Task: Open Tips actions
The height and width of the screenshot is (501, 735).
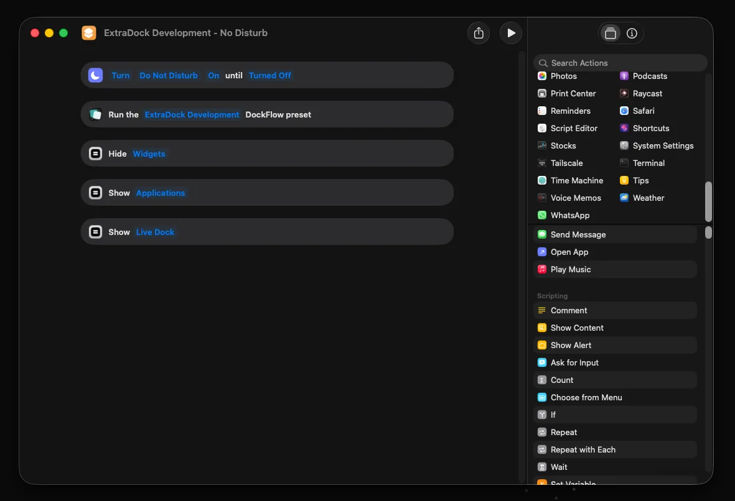Action: (x=634, y=180)
